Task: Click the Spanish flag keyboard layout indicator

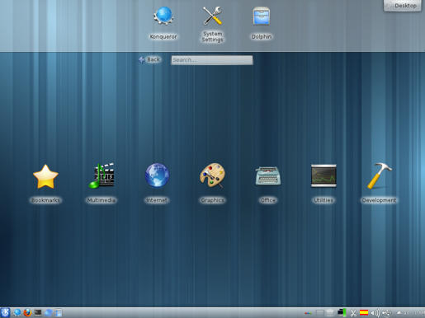Action: click(364, 312)
